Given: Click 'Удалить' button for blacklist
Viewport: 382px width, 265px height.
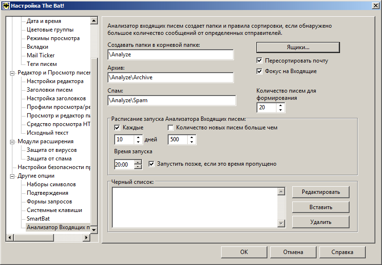Looking at the screenshot, I should click(320, 222).
